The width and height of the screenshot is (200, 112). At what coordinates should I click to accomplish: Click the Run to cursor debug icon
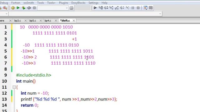(101, 8)
